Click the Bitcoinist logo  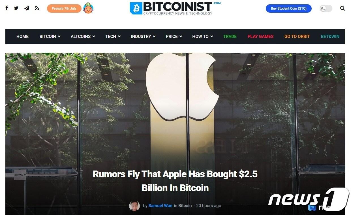[x=175, y=8]
